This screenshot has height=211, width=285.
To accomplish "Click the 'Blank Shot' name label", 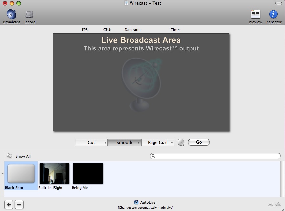I will pos(14,188).
